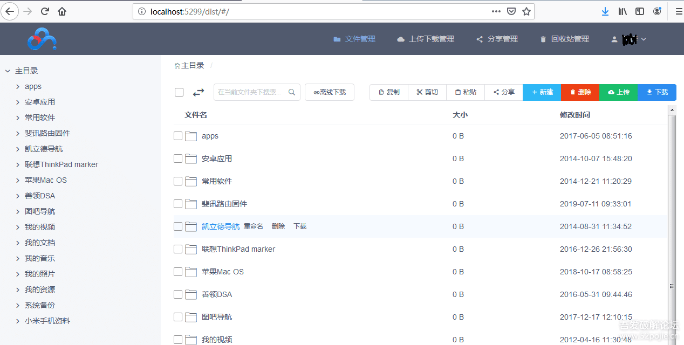Open the apps folder icon in list
The height and width of the screenshot is (345, 684).
(191, 136)
